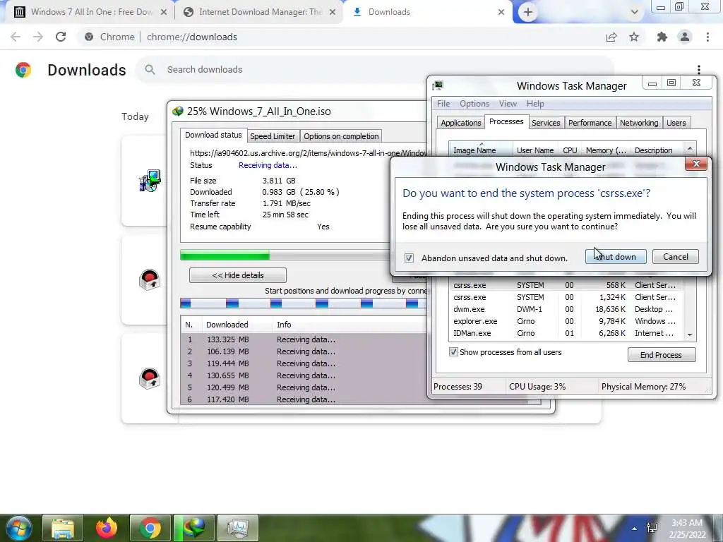
Task: Click the Chrome logo beside Downloads heading
Action: (x=23, y=70)
